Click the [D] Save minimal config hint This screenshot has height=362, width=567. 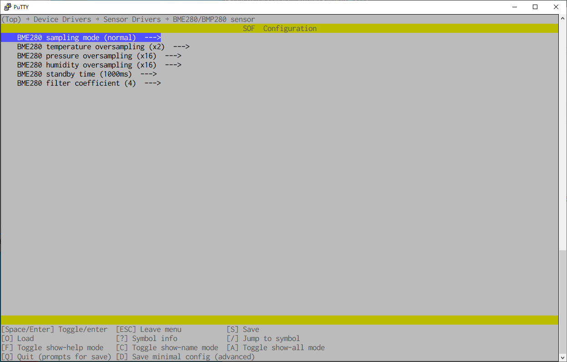click(x=185, y=357)
